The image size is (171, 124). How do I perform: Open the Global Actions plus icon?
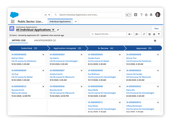coord(136,15)
